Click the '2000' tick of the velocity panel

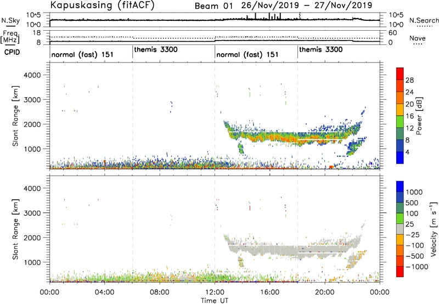click(x=32, y=238)
